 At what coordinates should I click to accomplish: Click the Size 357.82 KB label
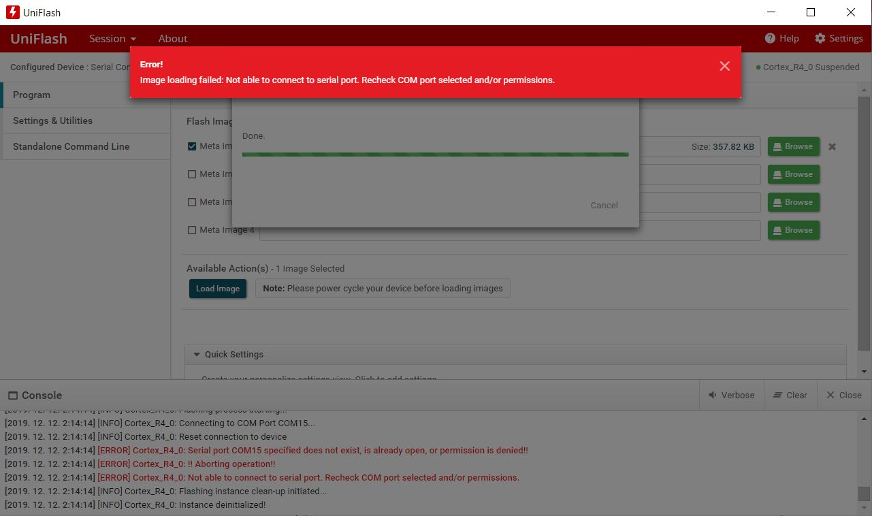(722, 146)
